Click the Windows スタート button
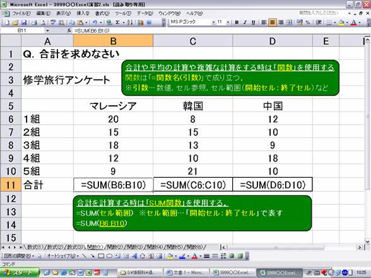This screenshot has width=371, height=278. 20,272
